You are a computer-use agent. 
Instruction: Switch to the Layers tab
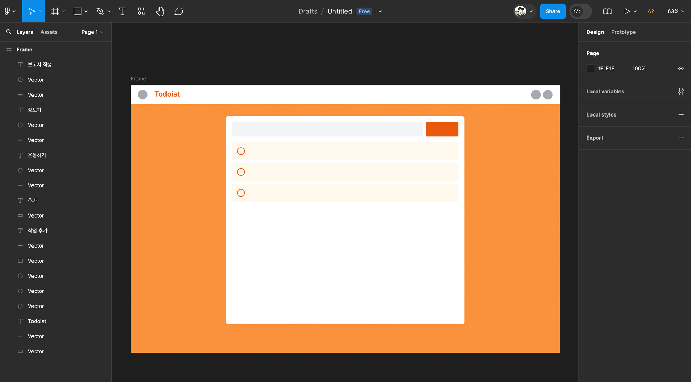pos(25,32)
